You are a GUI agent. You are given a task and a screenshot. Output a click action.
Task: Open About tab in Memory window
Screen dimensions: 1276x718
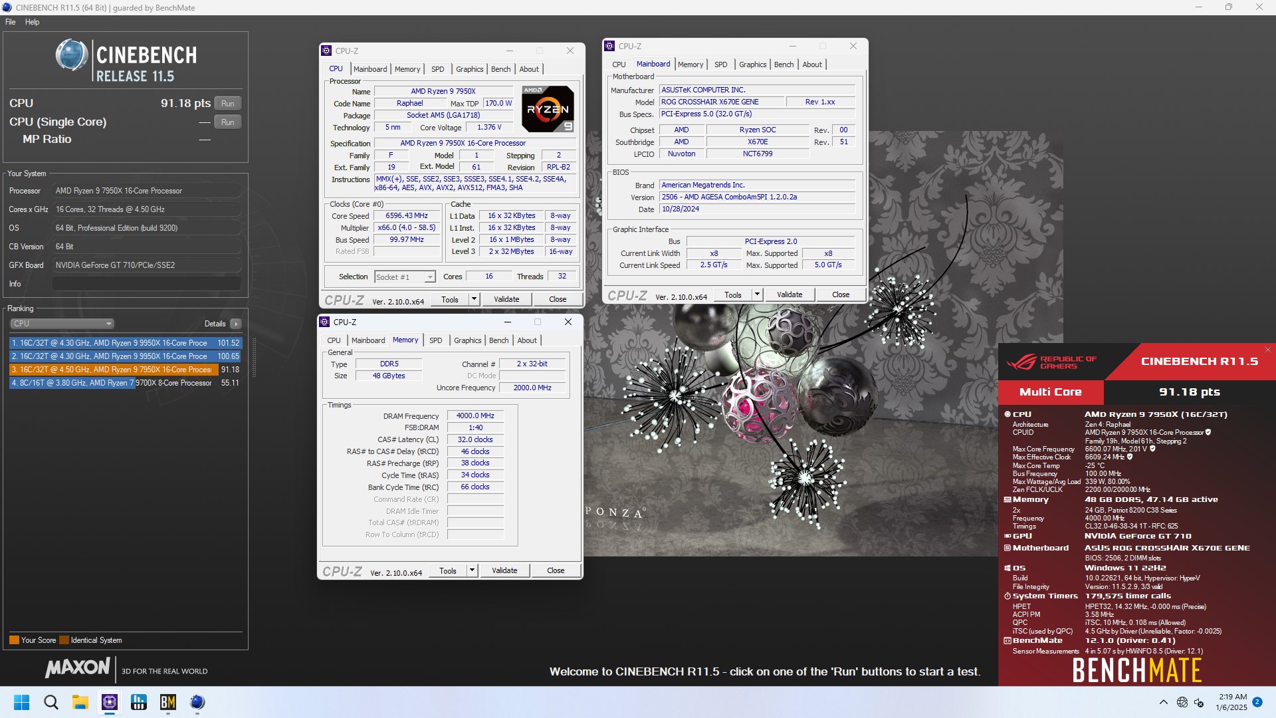(527, 340)
